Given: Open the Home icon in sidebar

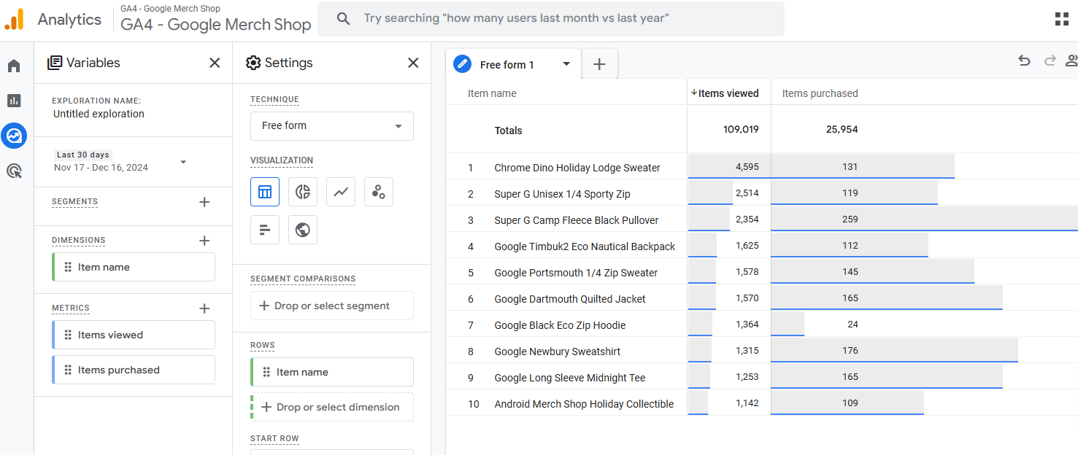Looking at the screenshot, I should 14,66.
